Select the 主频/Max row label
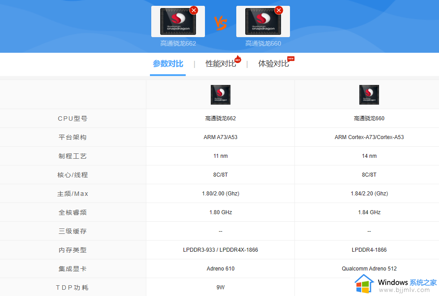The width and height of the screenshot is (439, 296). tap(73, 194)
